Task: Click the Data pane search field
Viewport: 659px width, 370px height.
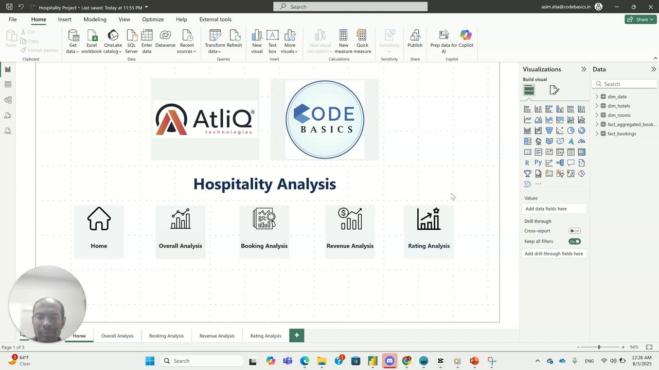Action: tap(625, 84)
